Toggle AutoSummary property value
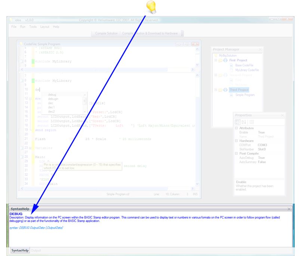This screenshot has width=301, height=256. tap(262, 162)
